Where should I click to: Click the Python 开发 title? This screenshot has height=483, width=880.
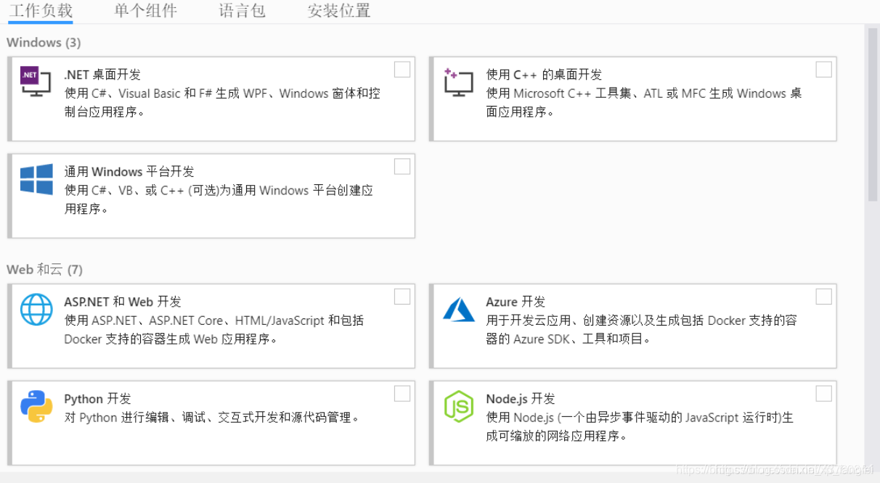point(97,399)
